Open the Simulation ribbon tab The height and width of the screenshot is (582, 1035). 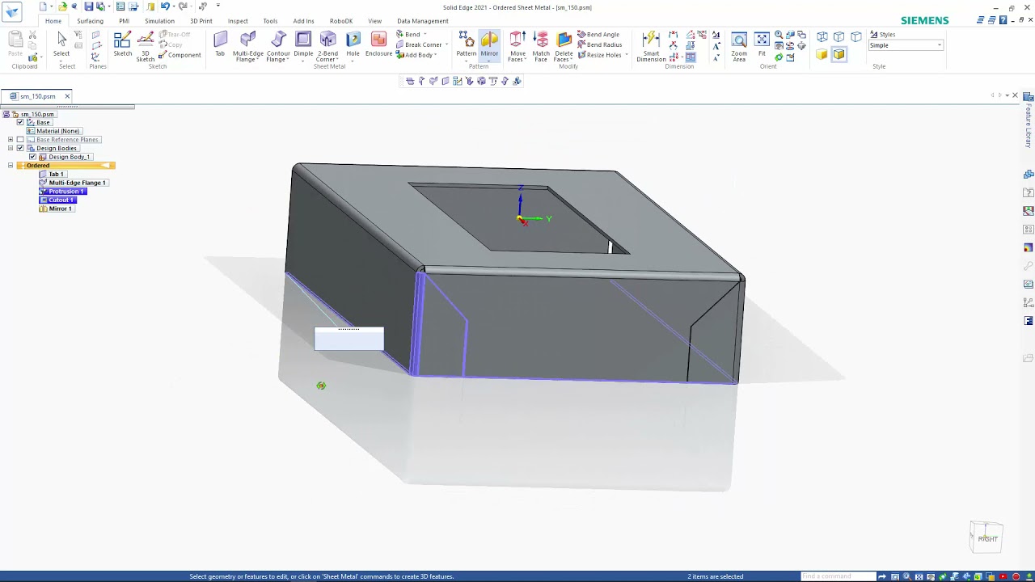[159, 21]
